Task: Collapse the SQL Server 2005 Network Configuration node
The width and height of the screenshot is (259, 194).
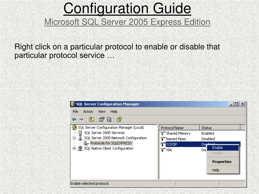Action: pyautogui.click(x=74, y=138)
